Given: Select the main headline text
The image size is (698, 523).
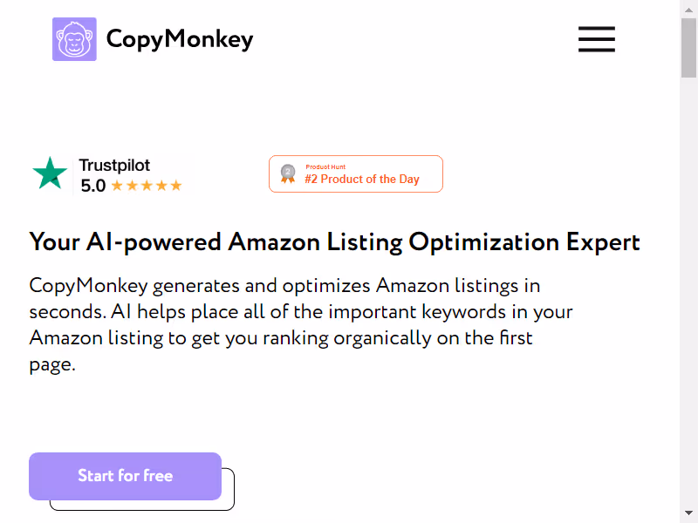Looking at the screenshot, I should [x=335, y=241].
